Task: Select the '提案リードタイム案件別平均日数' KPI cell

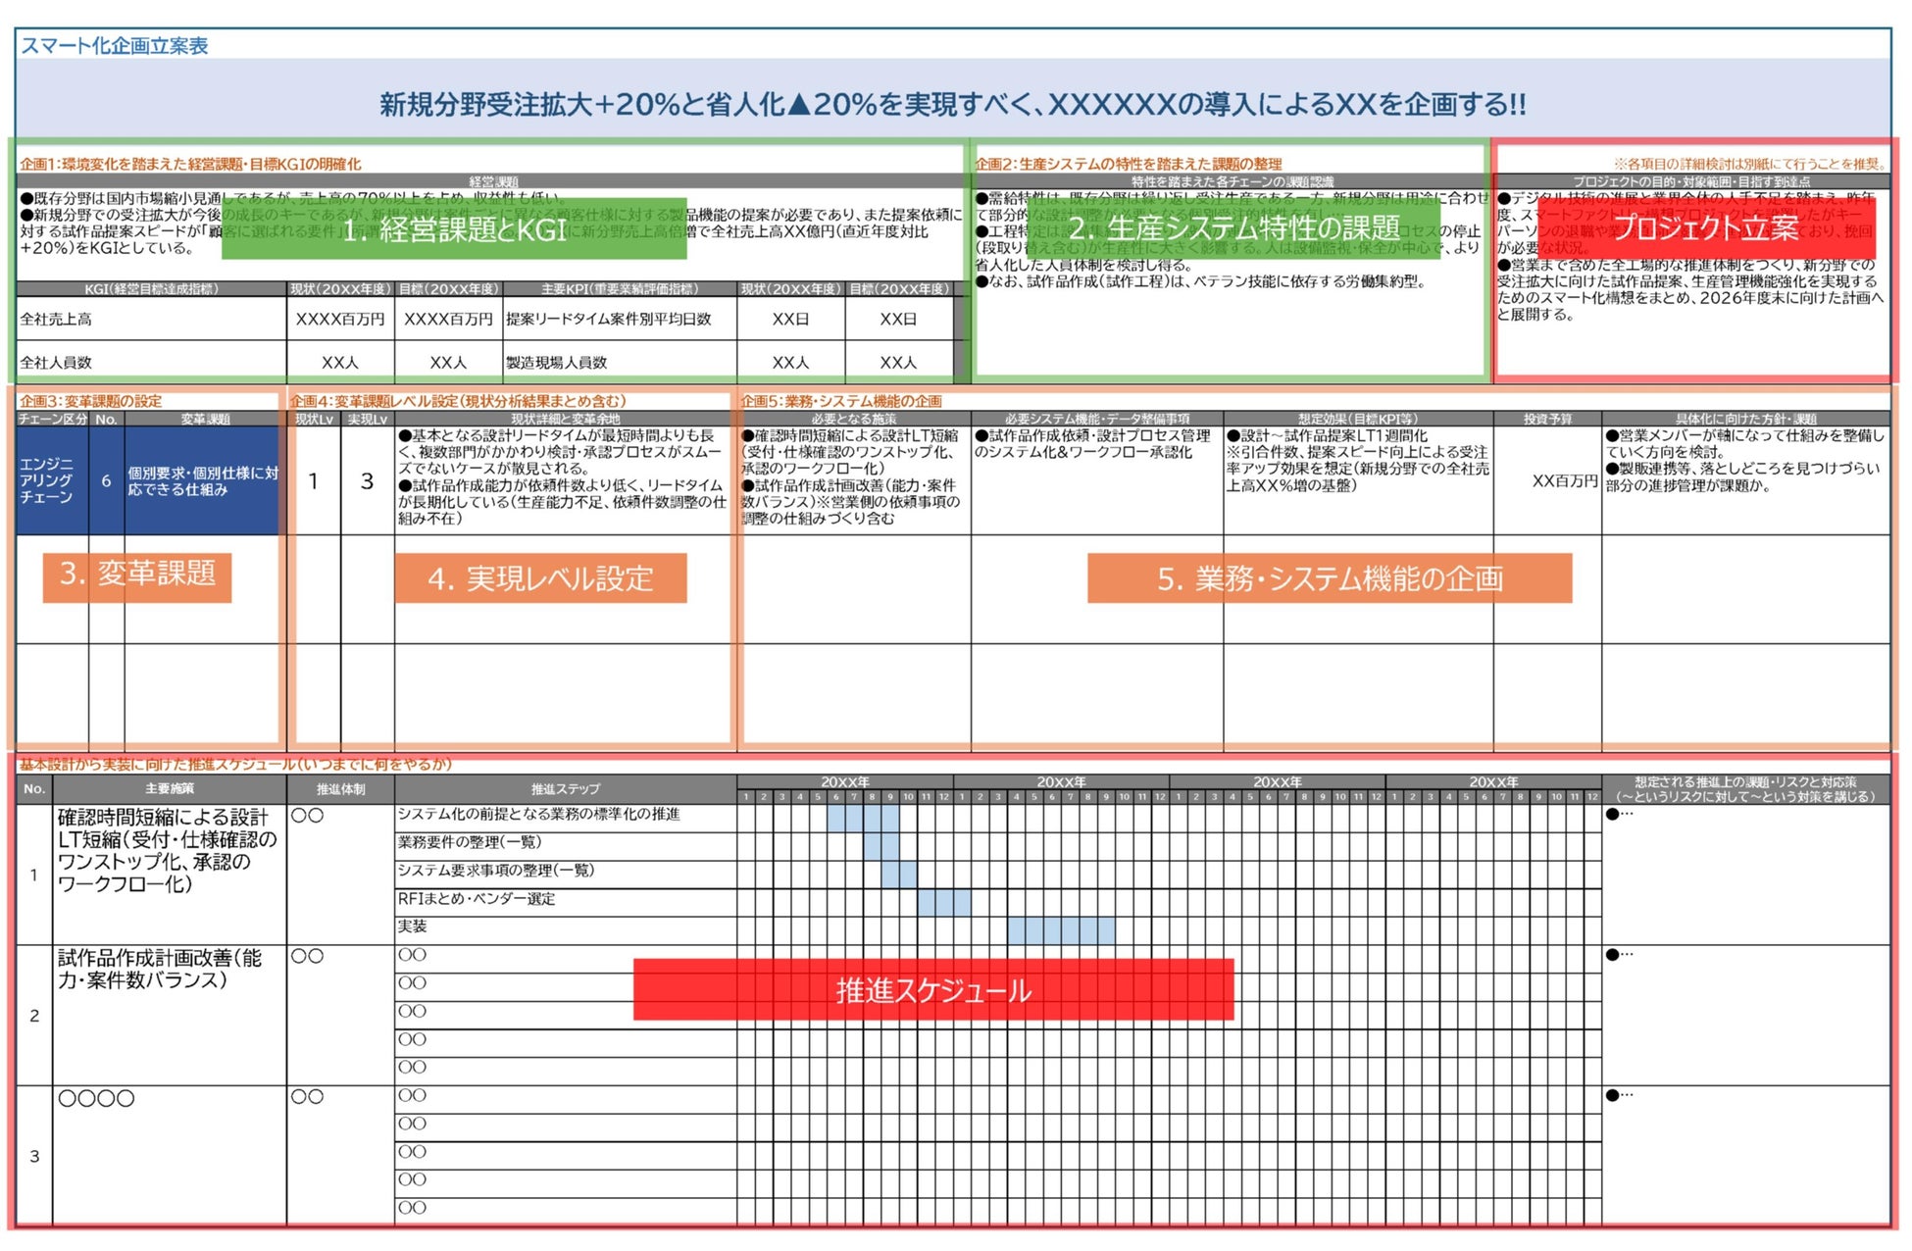Action: tap(609, 320)
